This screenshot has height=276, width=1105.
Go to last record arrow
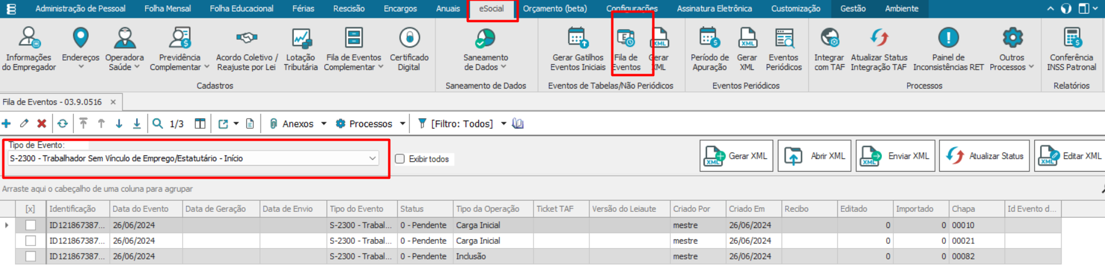(x=137, y=123)
